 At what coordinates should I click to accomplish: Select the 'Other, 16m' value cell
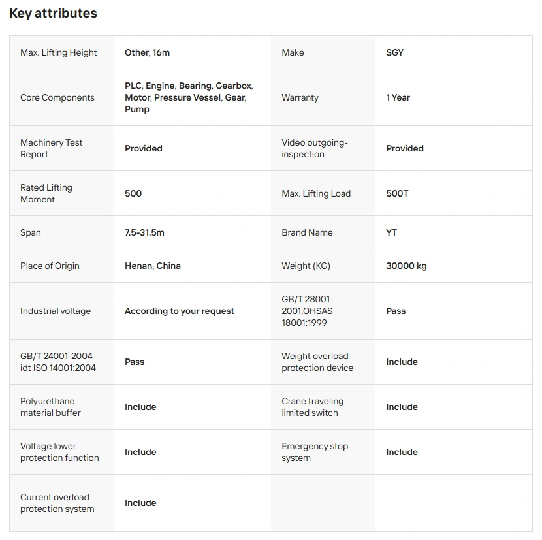click(x=147, y=52)
